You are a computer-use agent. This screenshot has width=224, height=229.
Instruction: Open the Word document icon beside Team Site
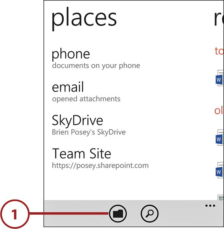pos(219,170)
